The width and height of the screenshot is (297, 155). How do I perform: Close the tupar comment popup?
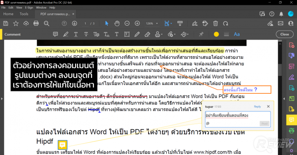pyautogui.click(x=268, y=106)
